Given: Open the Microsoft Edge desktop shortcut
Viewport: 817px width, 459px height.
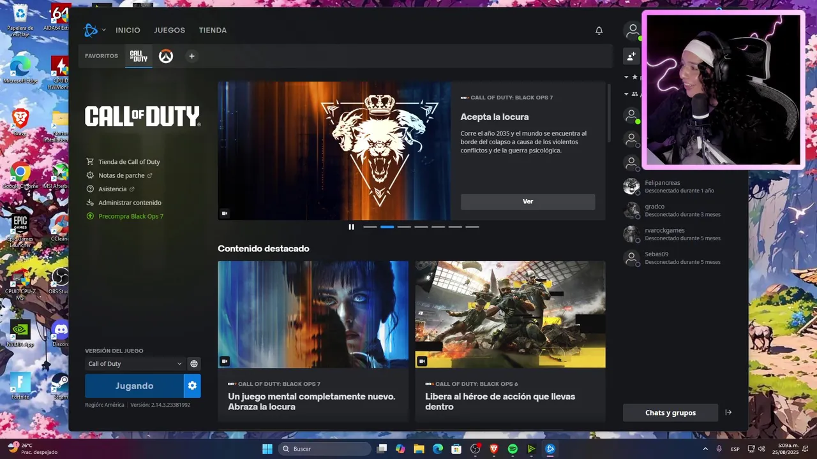Looking at the screenshot, I should point(20,69).
